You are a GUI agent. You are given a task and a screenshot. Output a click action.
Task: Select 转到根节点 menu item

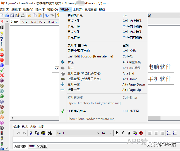coord(103,15)
